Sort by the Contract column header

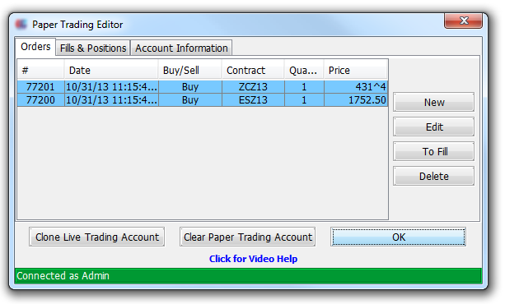tap(253, 70)
